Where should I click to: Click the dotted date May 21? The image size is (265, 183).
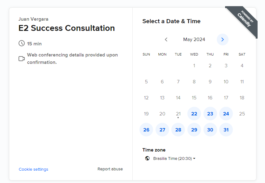point(178,114)
